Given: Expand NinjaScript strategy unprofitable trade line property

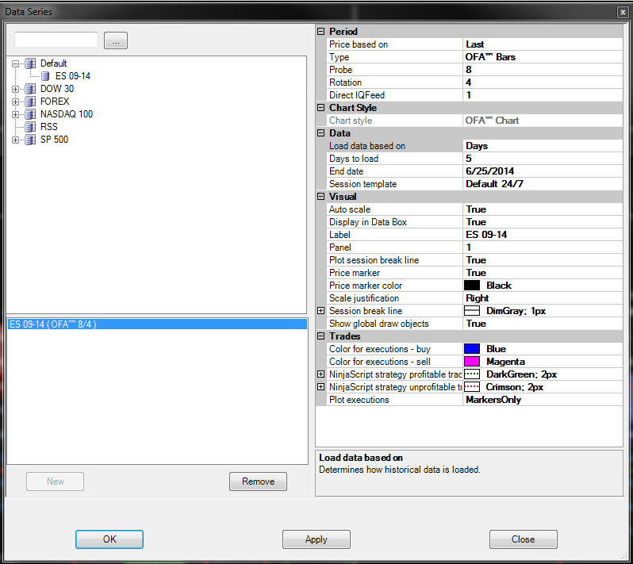Looking at the screenshot, I should click(321, 387).
